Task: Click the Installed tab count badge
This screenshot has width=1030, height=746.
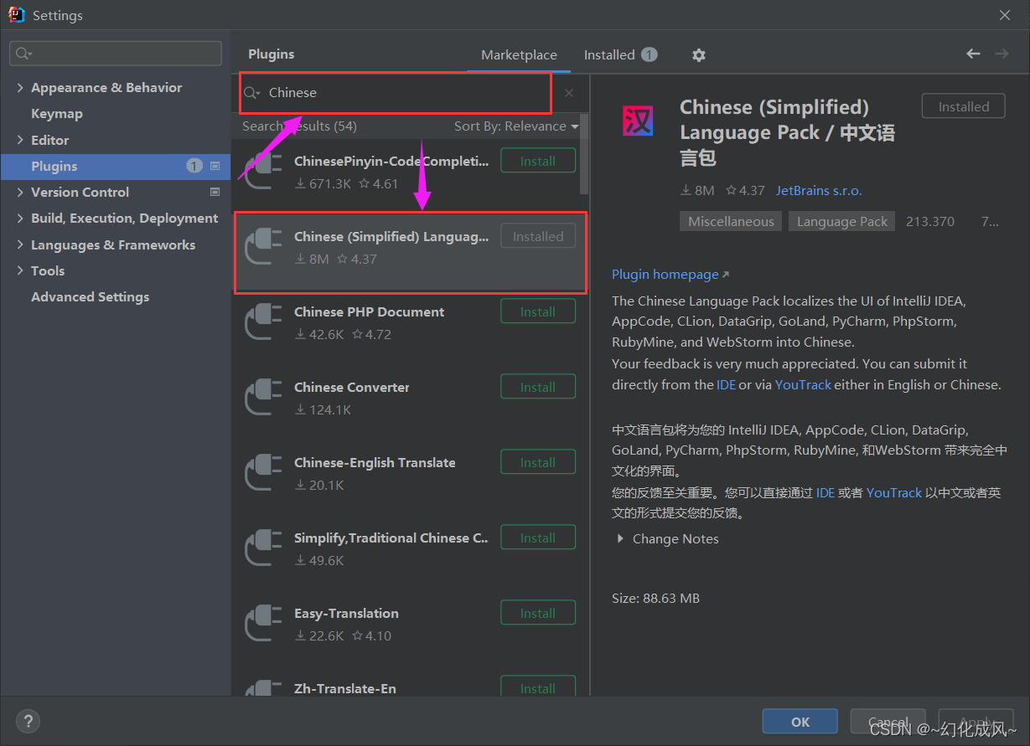Action: (650, 54)
